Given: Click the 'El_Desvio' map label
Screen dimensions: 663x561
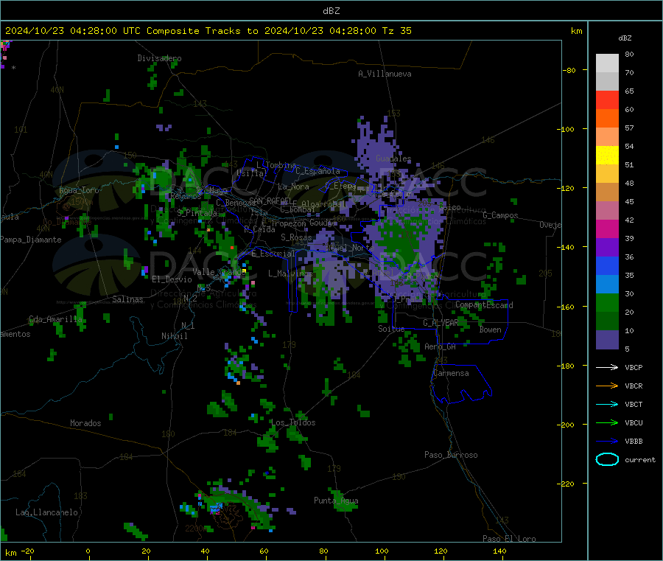Looking at the screenshot, I should 172,279.
